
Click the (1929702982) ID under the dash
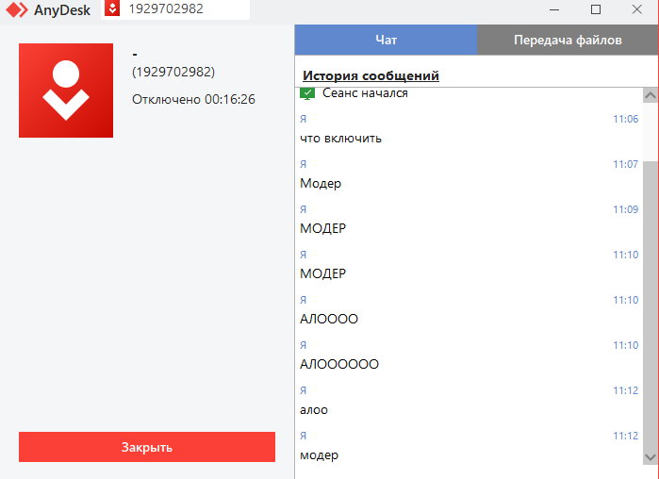(x=173, y=72)
